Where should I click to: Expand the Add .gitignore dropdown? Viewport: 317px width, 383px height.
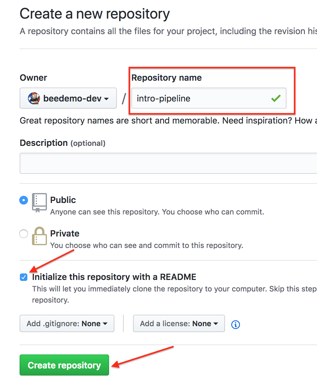[67, 323]
